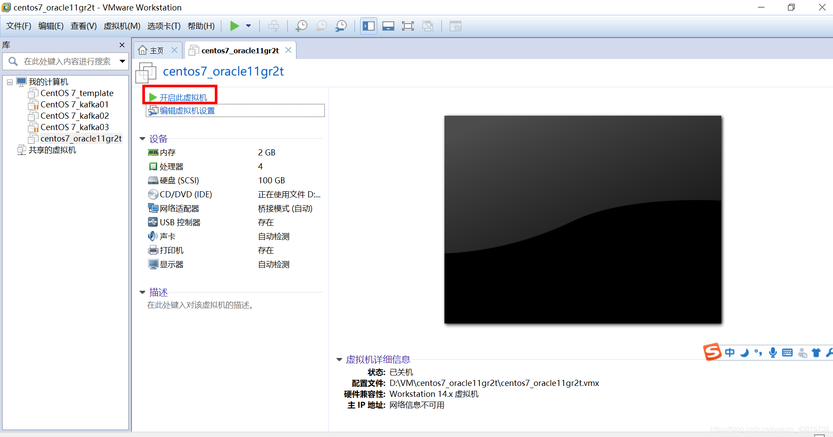Open 内存 memory device settings
Screen dimensions: 833x437
[x=168, y=152]
